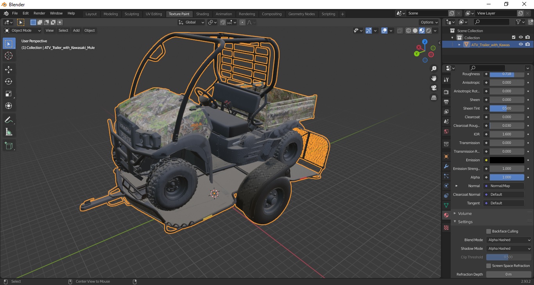534x285 pixels.
Task: Click the Blender logo menu icon
Action: click(x=6, y=13)
